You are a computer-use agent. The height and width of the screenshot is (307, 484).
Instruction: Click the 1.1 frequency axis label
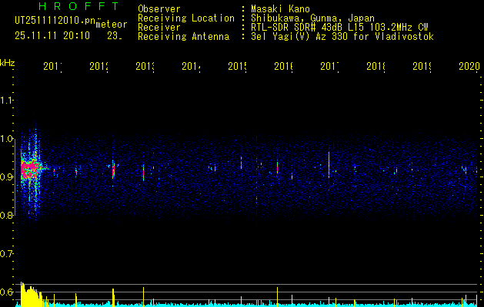click(6, 101)
